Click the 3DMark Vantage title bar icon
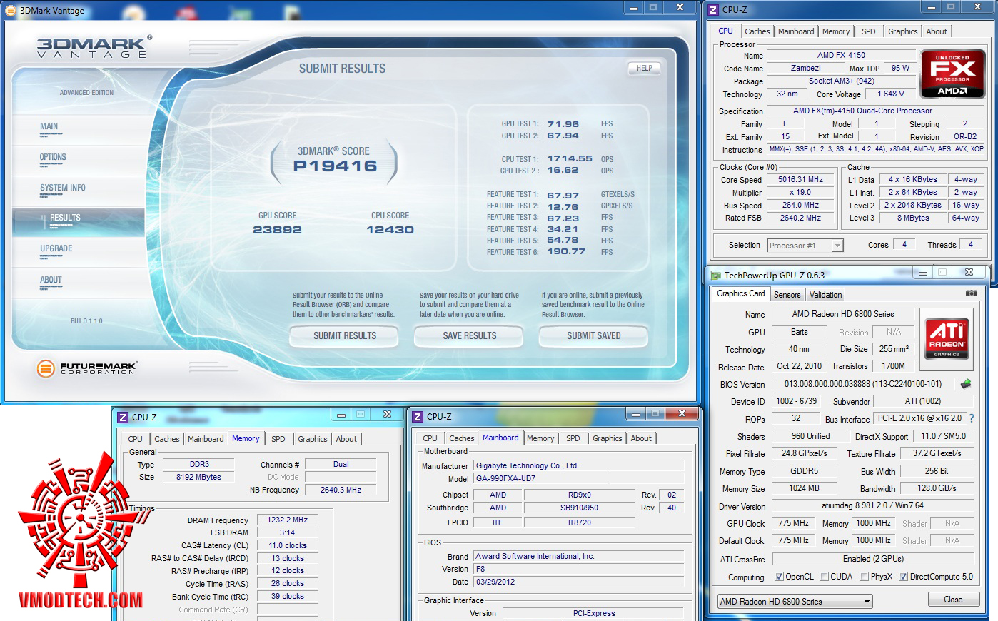The width and height of the screenshot is (998, 621). (10, 10)
